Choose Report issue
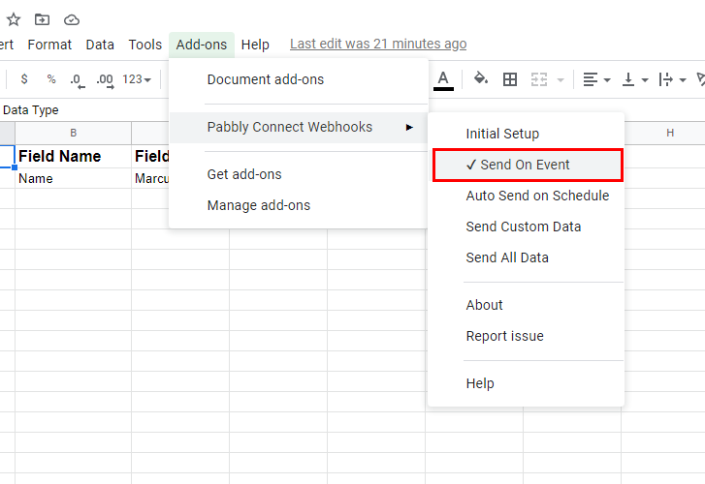 click(526, 336)
